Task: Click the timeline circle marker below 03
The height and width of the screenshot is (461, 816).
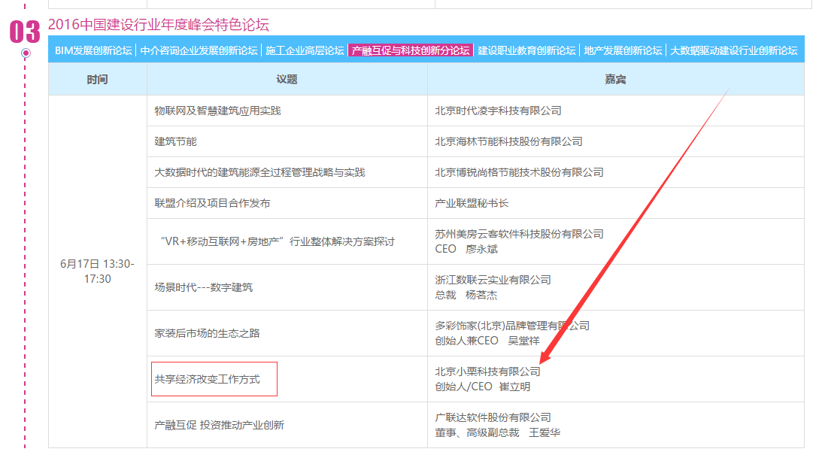Action: (26, 53)
